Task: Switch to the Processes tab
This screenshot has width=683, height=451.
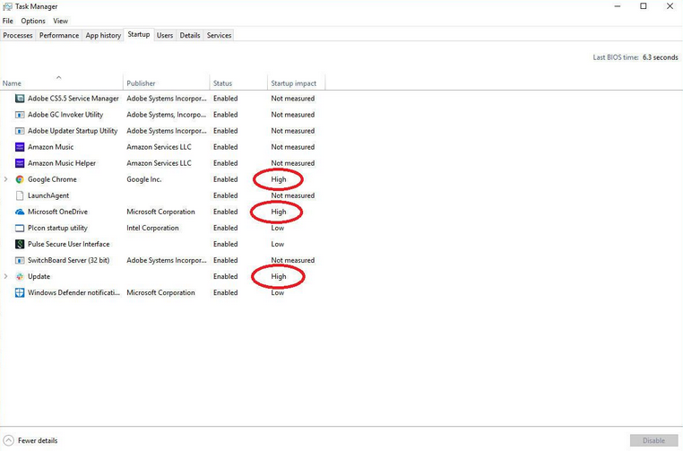Action: pos(18,35)
